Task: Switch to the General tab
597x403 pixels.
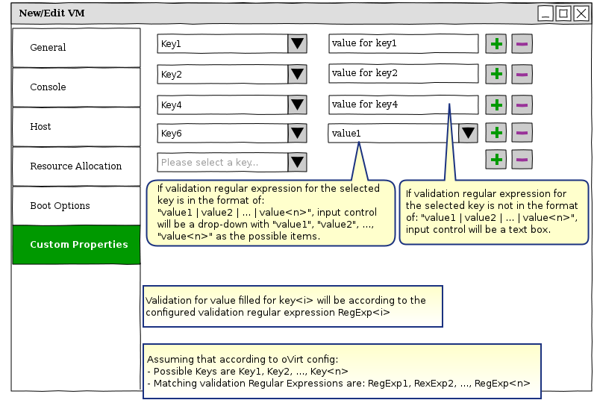Action: (x=76, y=48)
